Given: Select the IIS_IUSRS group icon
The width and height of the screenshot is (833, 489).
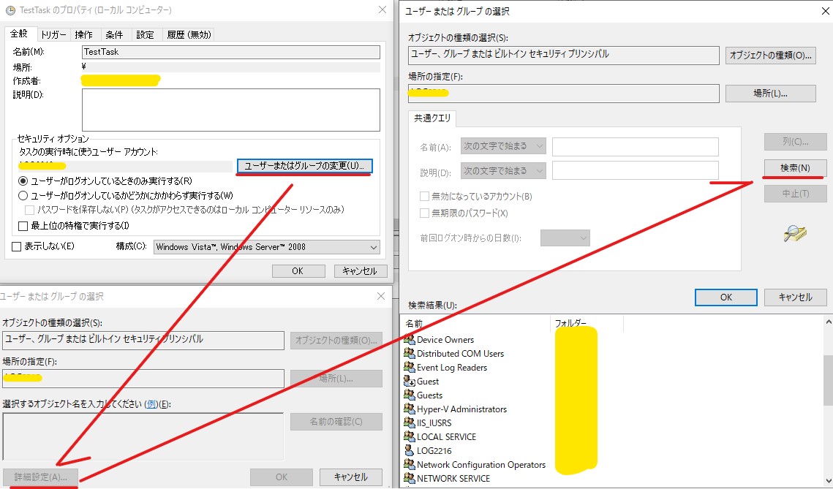Looking at the screenshot, I should 409,422.
